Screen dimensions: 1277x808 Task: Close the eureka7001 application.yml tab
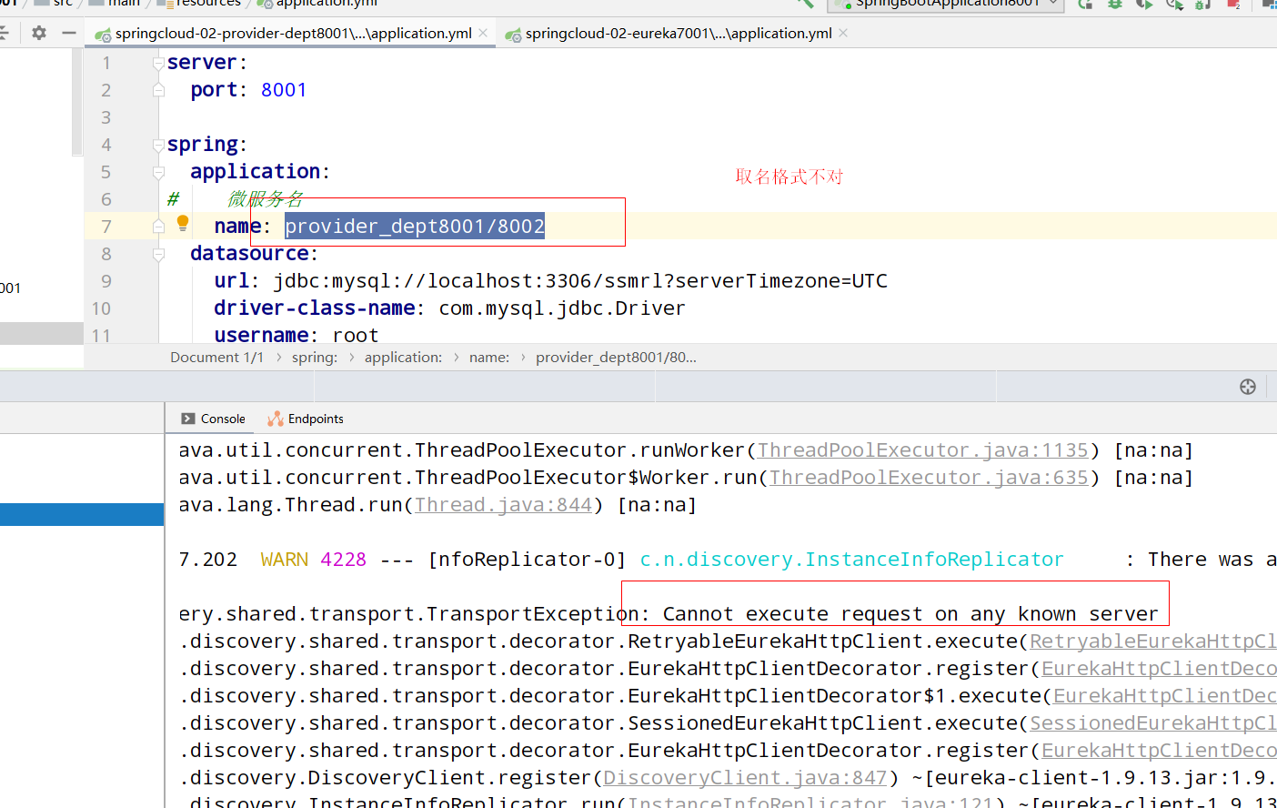(x=843, y=33)
